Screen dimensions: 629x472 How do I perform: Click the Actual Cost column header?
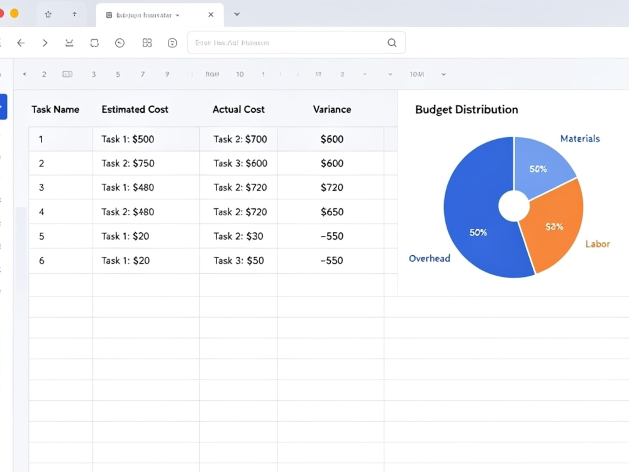coord(238,109)
